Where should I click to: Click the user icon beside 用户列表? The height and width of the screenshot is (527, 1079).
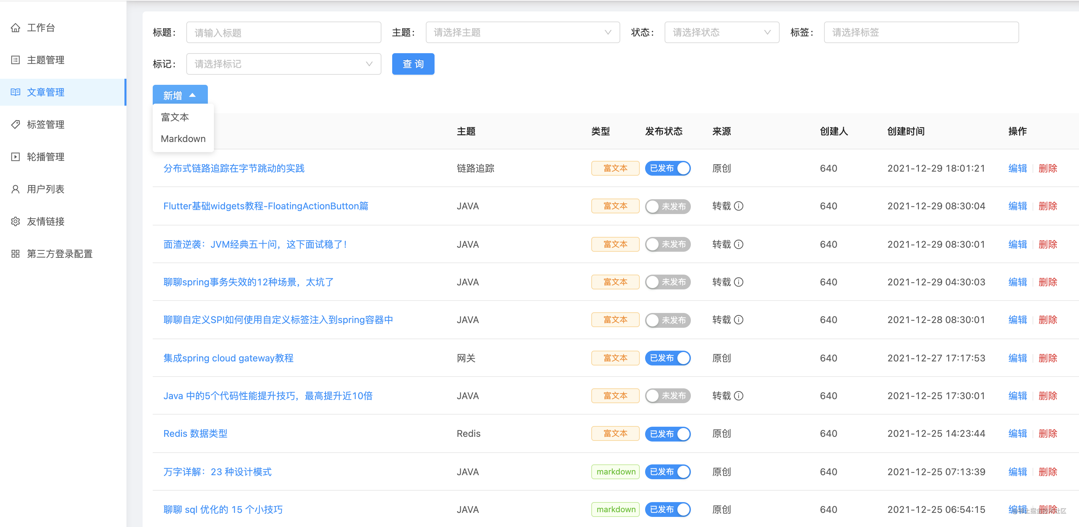[15, 189]
